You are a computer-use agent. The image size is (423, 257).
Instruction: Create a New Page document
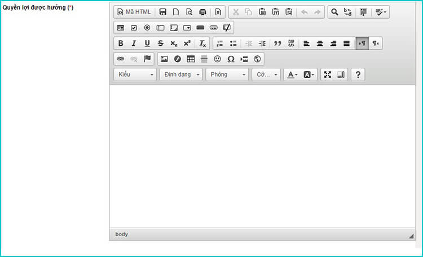coord(176,12)
